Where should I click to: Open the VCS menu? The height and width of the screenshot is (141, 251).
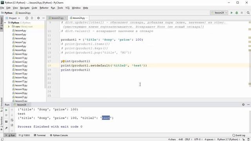click(67, 8)
